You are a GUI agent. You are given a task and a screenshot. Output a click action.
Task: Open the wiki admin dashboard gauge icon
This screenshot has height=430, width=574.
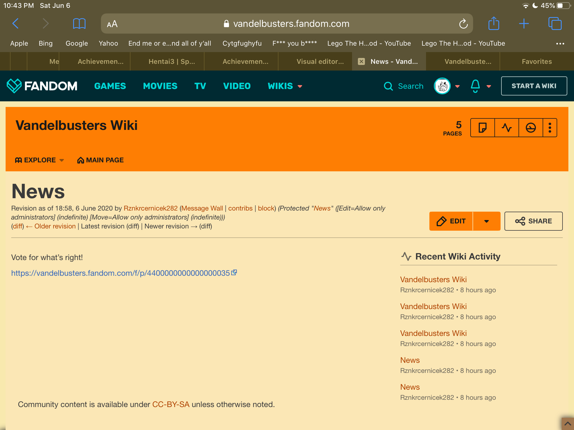[x=531, y=128]
